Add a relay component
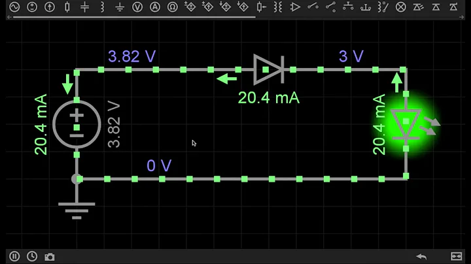Screen dimensions: 471x264 pos(383,7)
